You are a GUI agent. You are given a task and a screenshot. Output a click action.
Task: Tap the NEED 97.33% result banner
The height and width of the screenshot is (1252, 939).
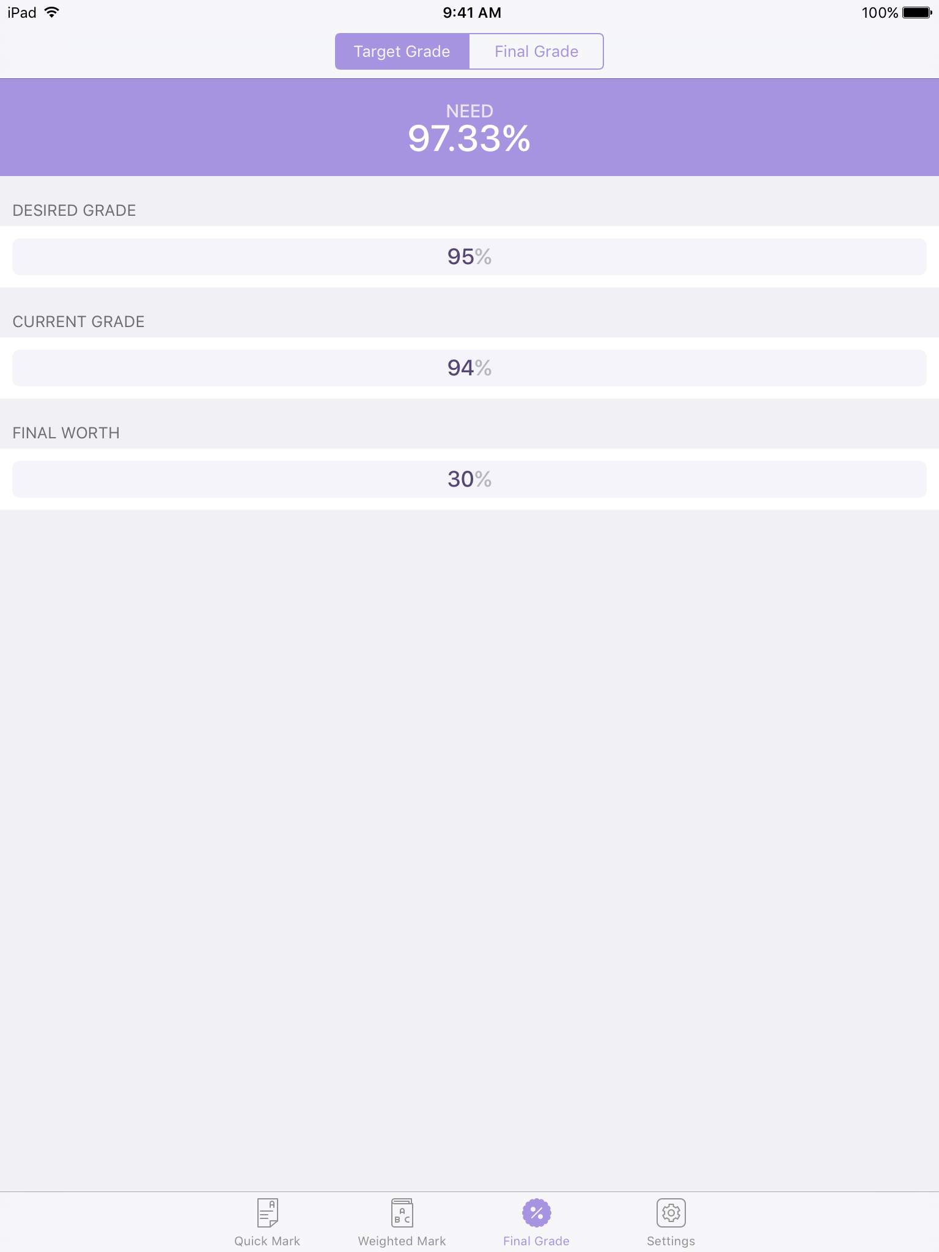pos(469,127)
